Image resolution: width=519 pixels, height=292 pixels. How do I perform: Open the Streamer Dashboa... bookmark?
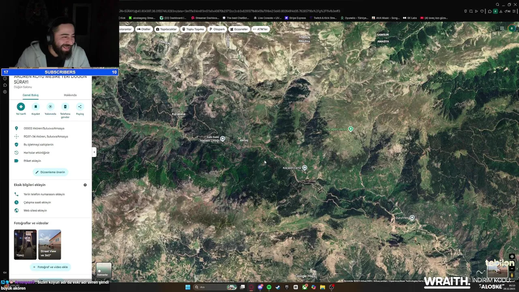click(x=205, y=18)
